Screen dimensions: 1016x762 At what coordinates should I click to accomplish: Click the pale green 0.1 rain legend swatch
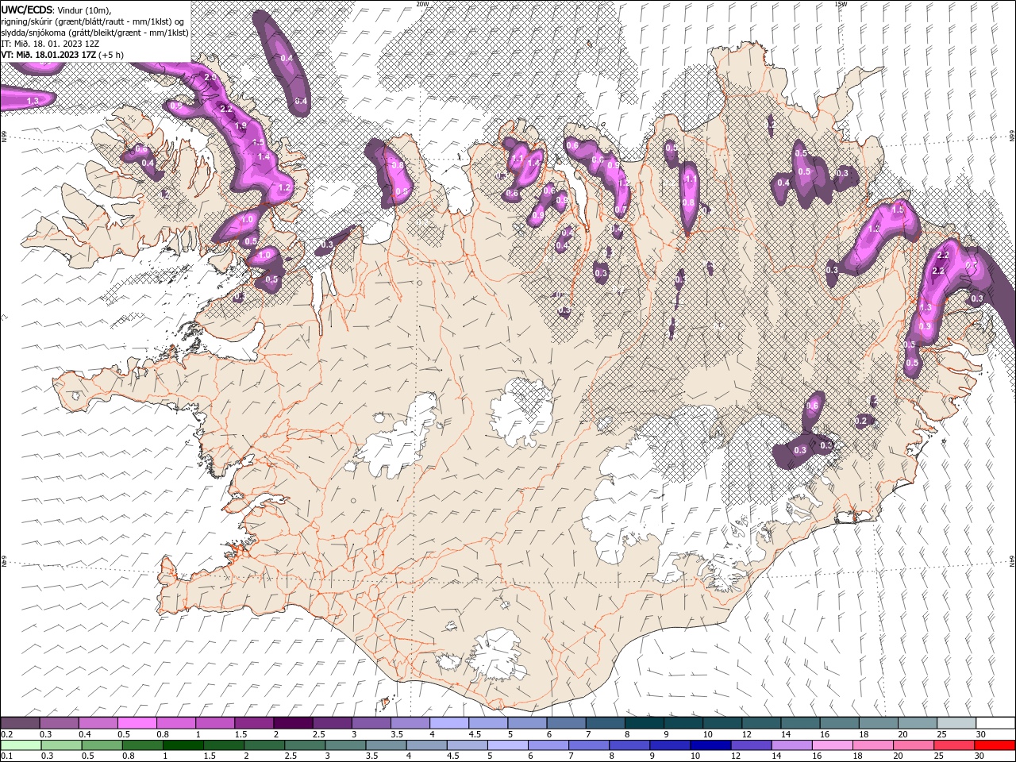click(21, 745)
